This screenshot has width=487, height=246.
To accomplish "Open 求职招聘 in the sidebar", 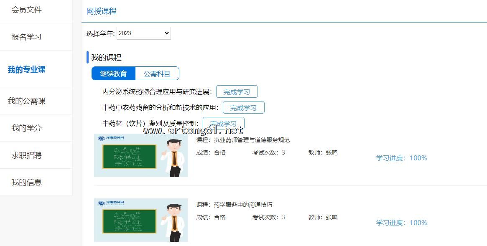I will (x=27, y=155).
